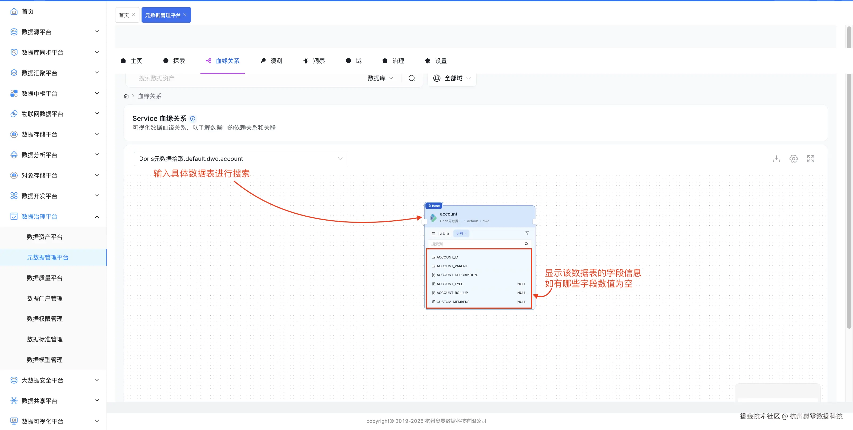Click the filter icon in account node

point(527,233)
